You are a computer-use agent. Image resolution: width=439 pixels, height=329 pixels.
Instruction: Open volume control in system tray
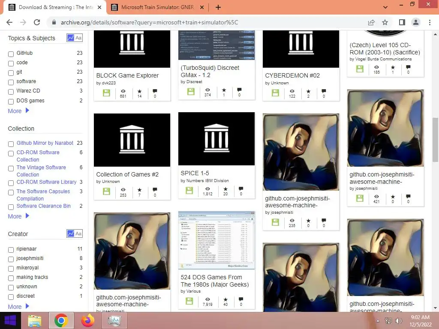[x=398, y=321]
